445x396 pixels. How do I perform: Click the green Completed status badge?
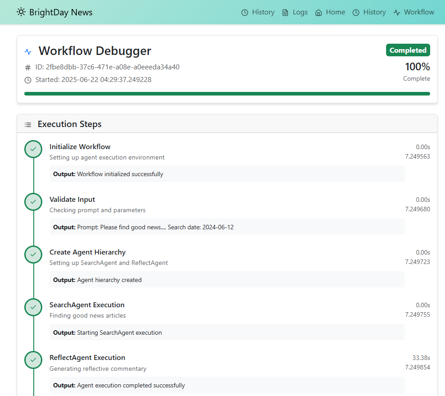click(408, 50)
